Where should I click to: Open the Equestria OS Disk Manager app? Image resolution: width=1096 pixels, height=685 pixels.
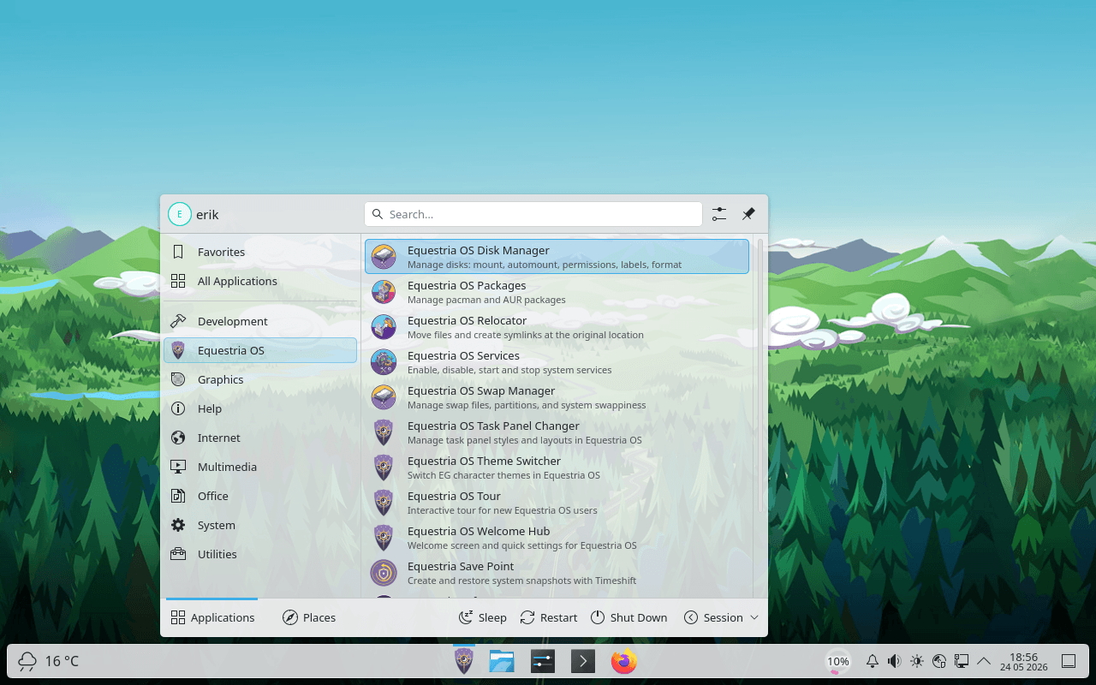pos(557,257)
